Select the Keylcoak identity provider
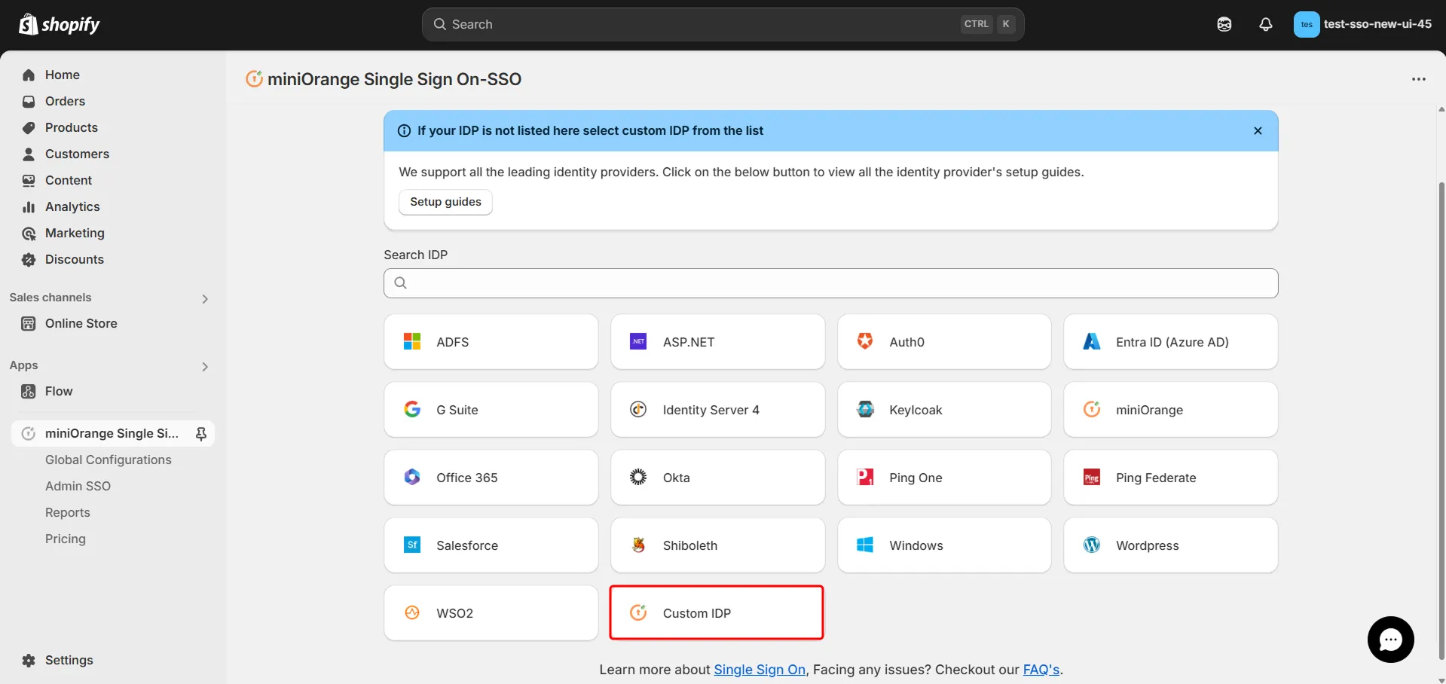 (x=943, y=410)
